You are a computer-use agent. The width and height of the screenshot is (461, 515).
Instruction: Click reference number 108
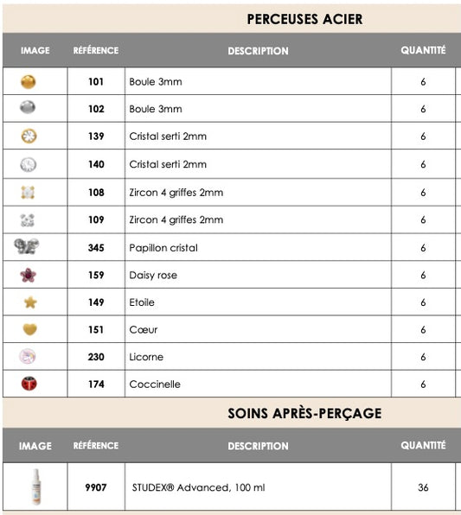click(96, 193)
